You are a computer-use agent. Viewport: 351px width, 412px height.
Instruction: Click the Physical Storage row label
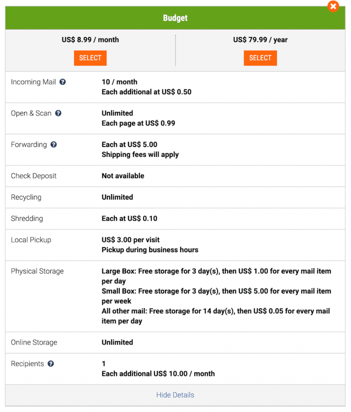pyautogui.click(x=37, y=271)
